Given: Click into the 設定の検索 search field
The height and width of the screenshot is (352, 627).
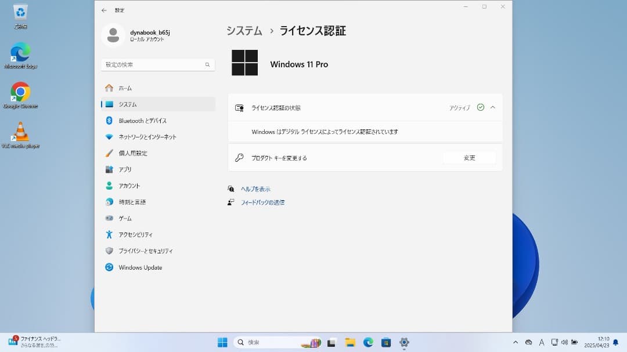Looking at the screenshot, I should (x=157, y=64).
